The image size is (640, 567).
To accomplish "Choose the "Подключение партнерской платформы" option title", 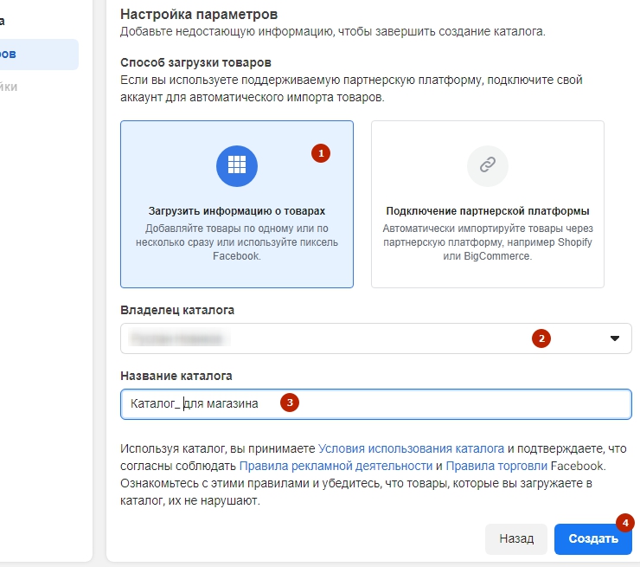I will click(488, 210).
